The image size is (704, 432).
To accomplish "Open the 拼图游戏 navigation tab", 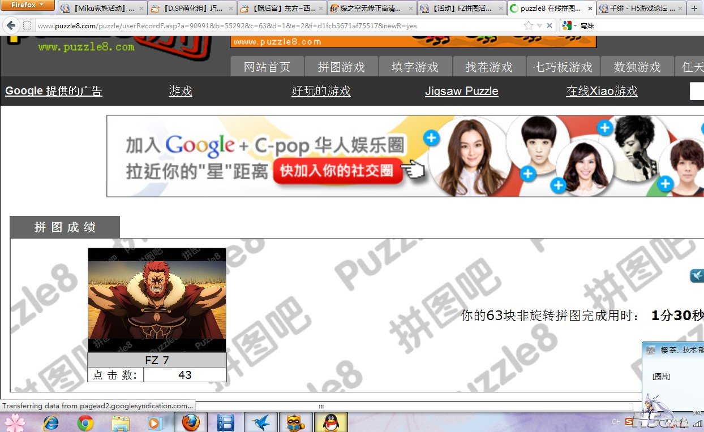I will (x=341, y=67).
